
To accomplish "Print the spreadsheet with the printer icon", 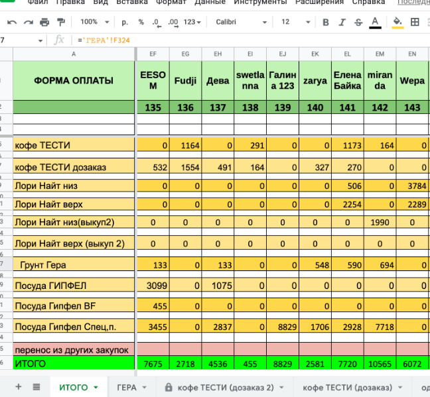I will coord(44,22).
